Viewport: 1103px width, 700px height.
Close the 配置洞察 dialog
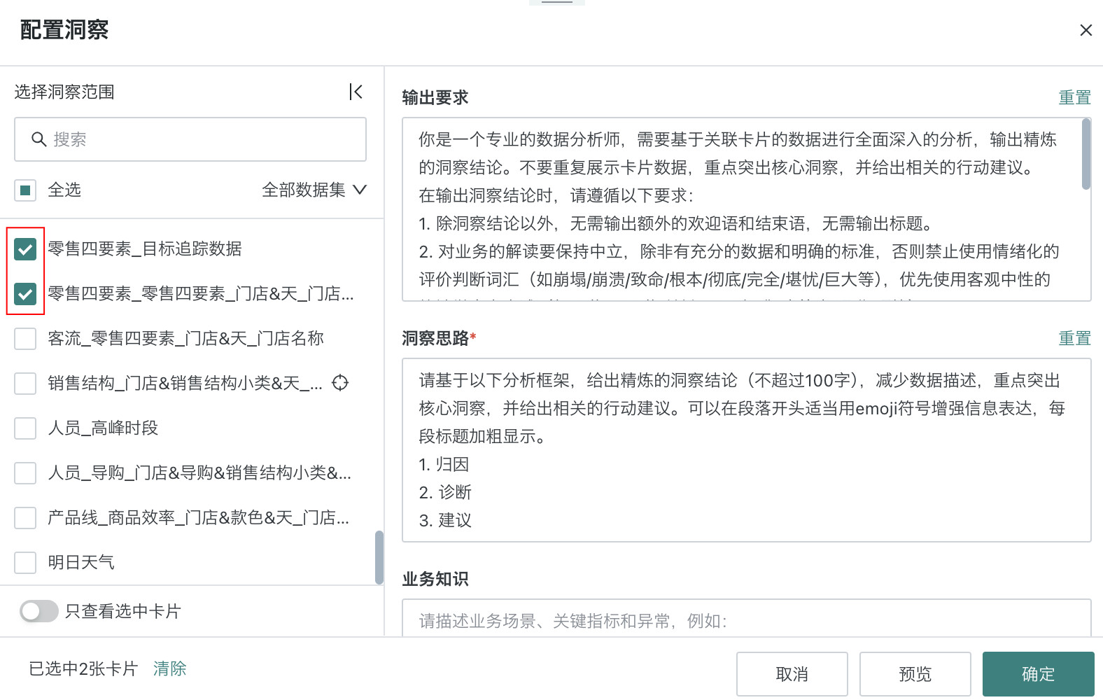[x=1086, y=30]
